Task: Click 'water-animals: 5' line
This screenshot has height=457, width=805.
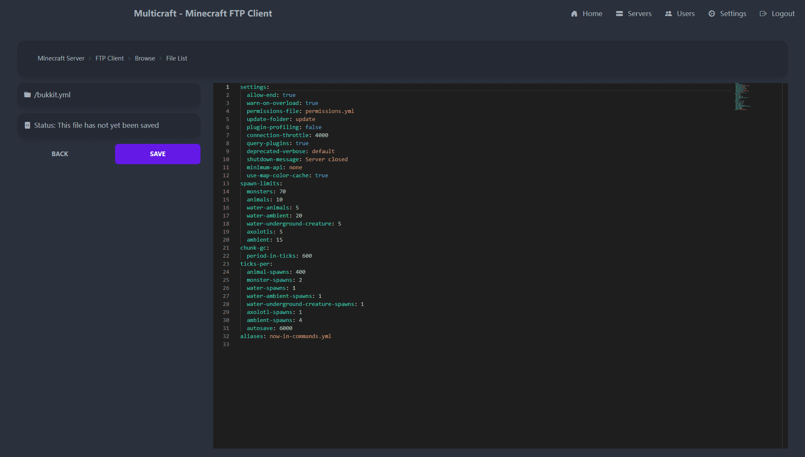Action: 273,208
